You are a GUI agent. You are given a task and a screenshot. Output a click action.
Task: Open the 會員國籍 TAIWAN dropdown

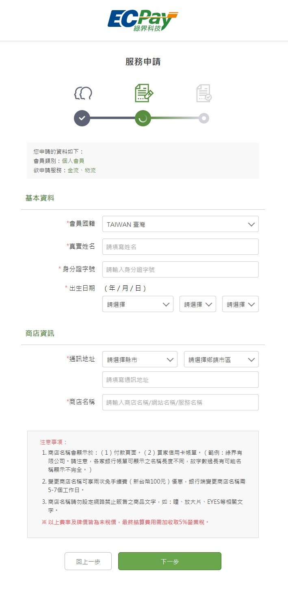coord(180,224)
